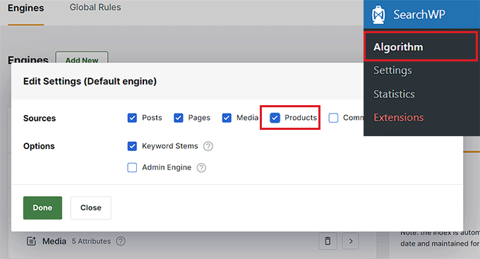Screen dimensions: 480x259
Task: Delete the Media source with trash icon
Action: click(328, 241)
